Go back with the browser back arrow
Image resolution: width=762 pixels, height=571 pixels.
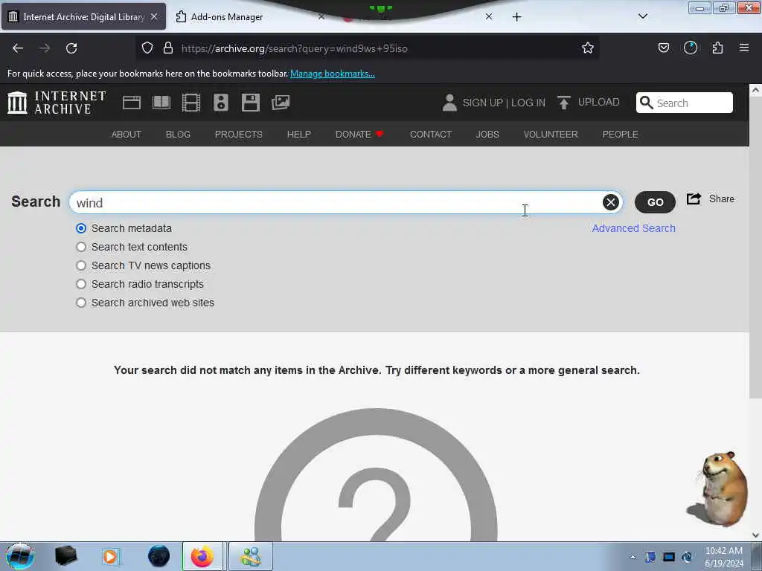(x=18, y=48)
